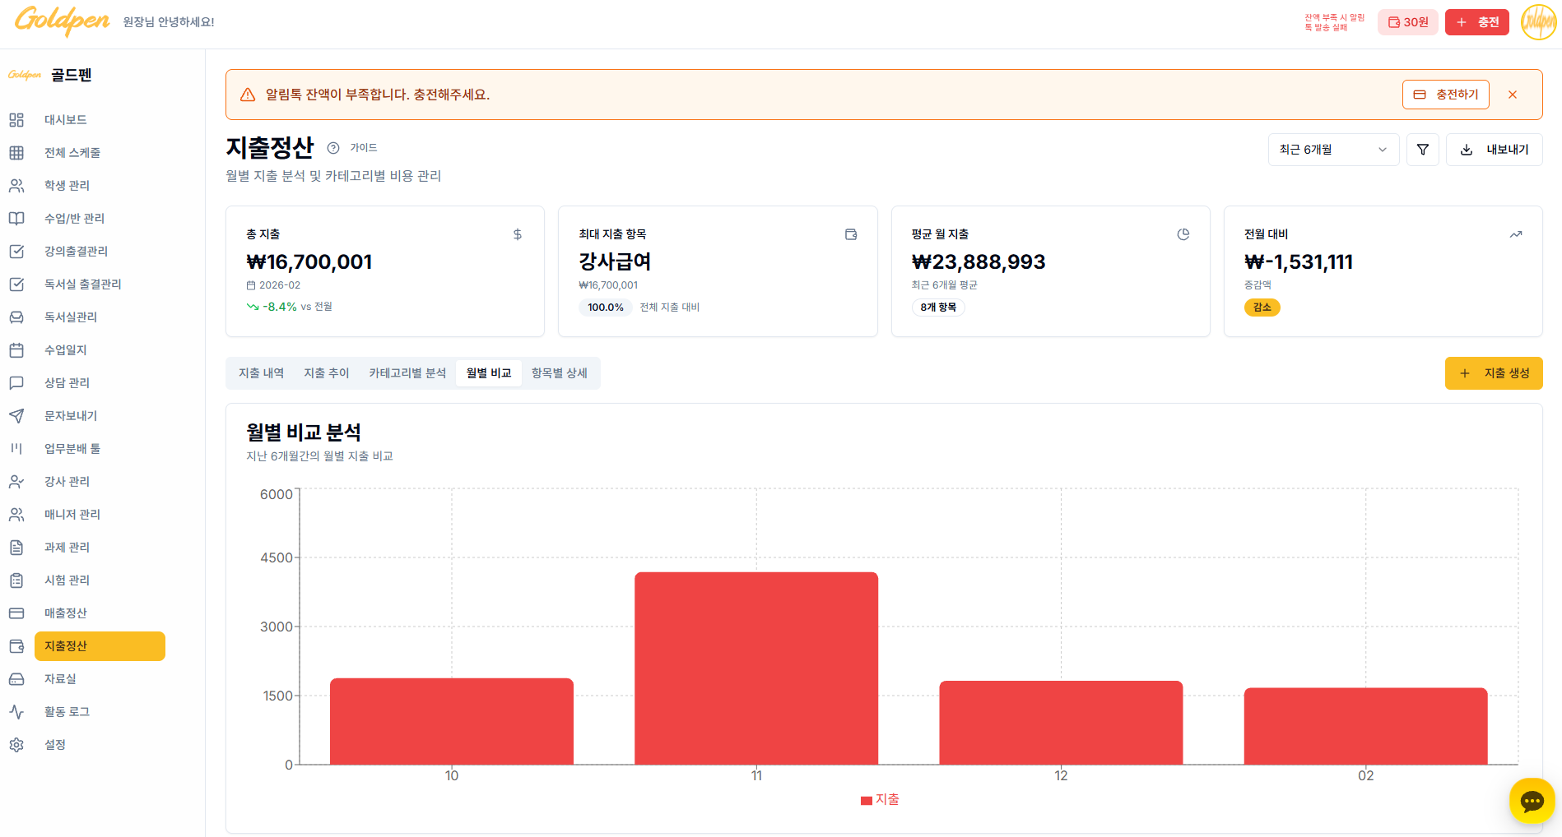Click the month 11 bar in chart
1562x837 pixels.
coord(755,668)
